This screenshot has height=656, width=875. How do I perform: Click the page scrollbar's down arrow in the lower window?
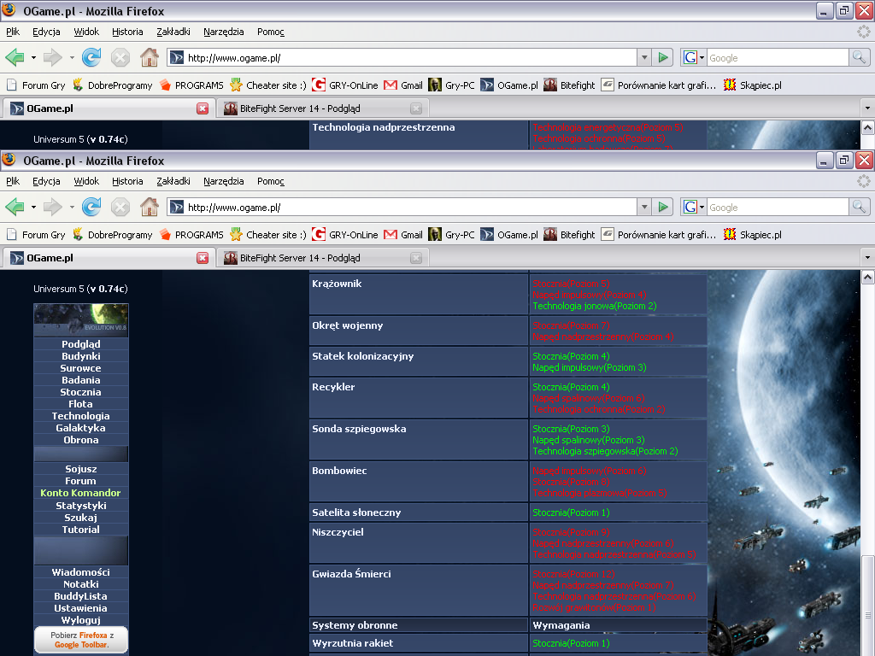coord(867,648)
